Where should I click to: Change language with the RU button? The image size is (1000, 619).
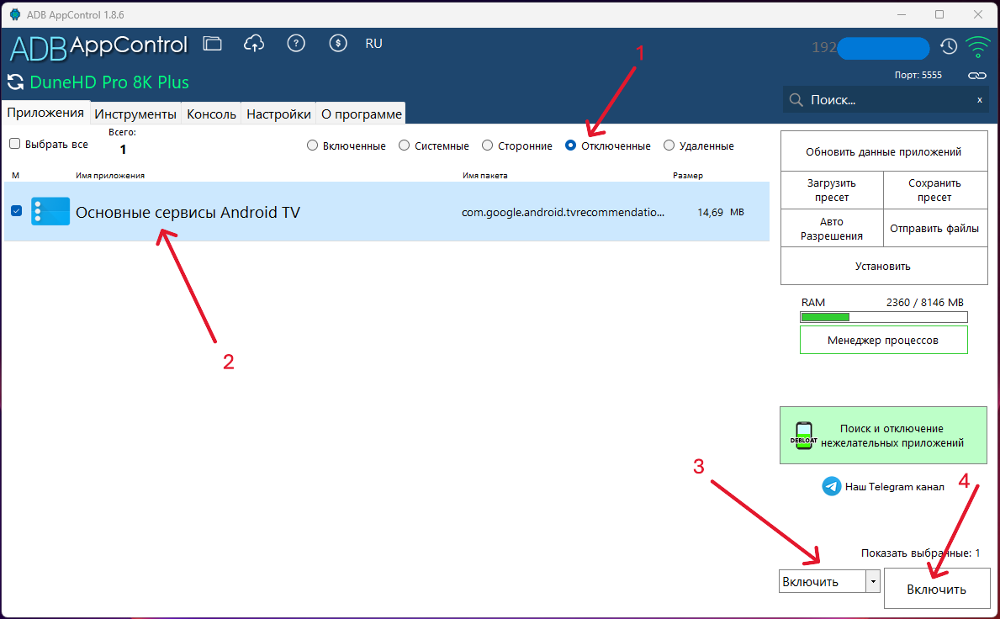(373, 44)
